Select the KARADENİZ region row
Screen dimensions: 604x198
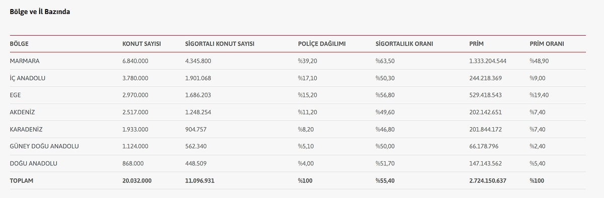click(x=298, y=129)
